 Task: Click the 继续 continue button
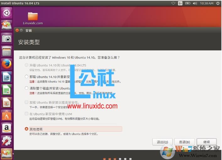click(207, 142)
